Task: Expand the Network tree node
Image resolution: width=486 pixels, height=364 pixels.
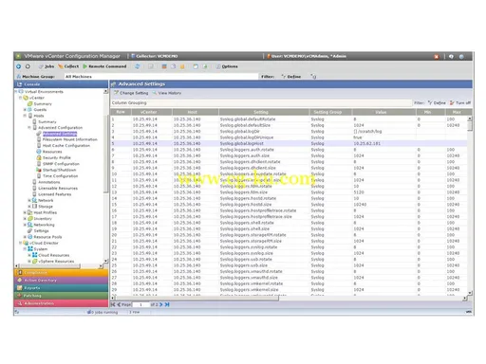Action: (x=29, y=200)
